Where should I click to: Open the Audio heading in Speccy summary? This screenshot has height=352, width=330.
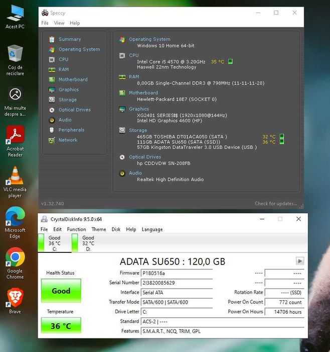135,173
